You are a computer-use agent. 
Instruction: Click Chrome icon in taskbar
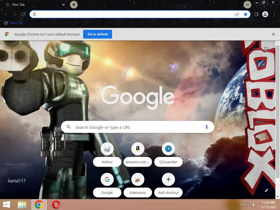[x=39, y=205]
